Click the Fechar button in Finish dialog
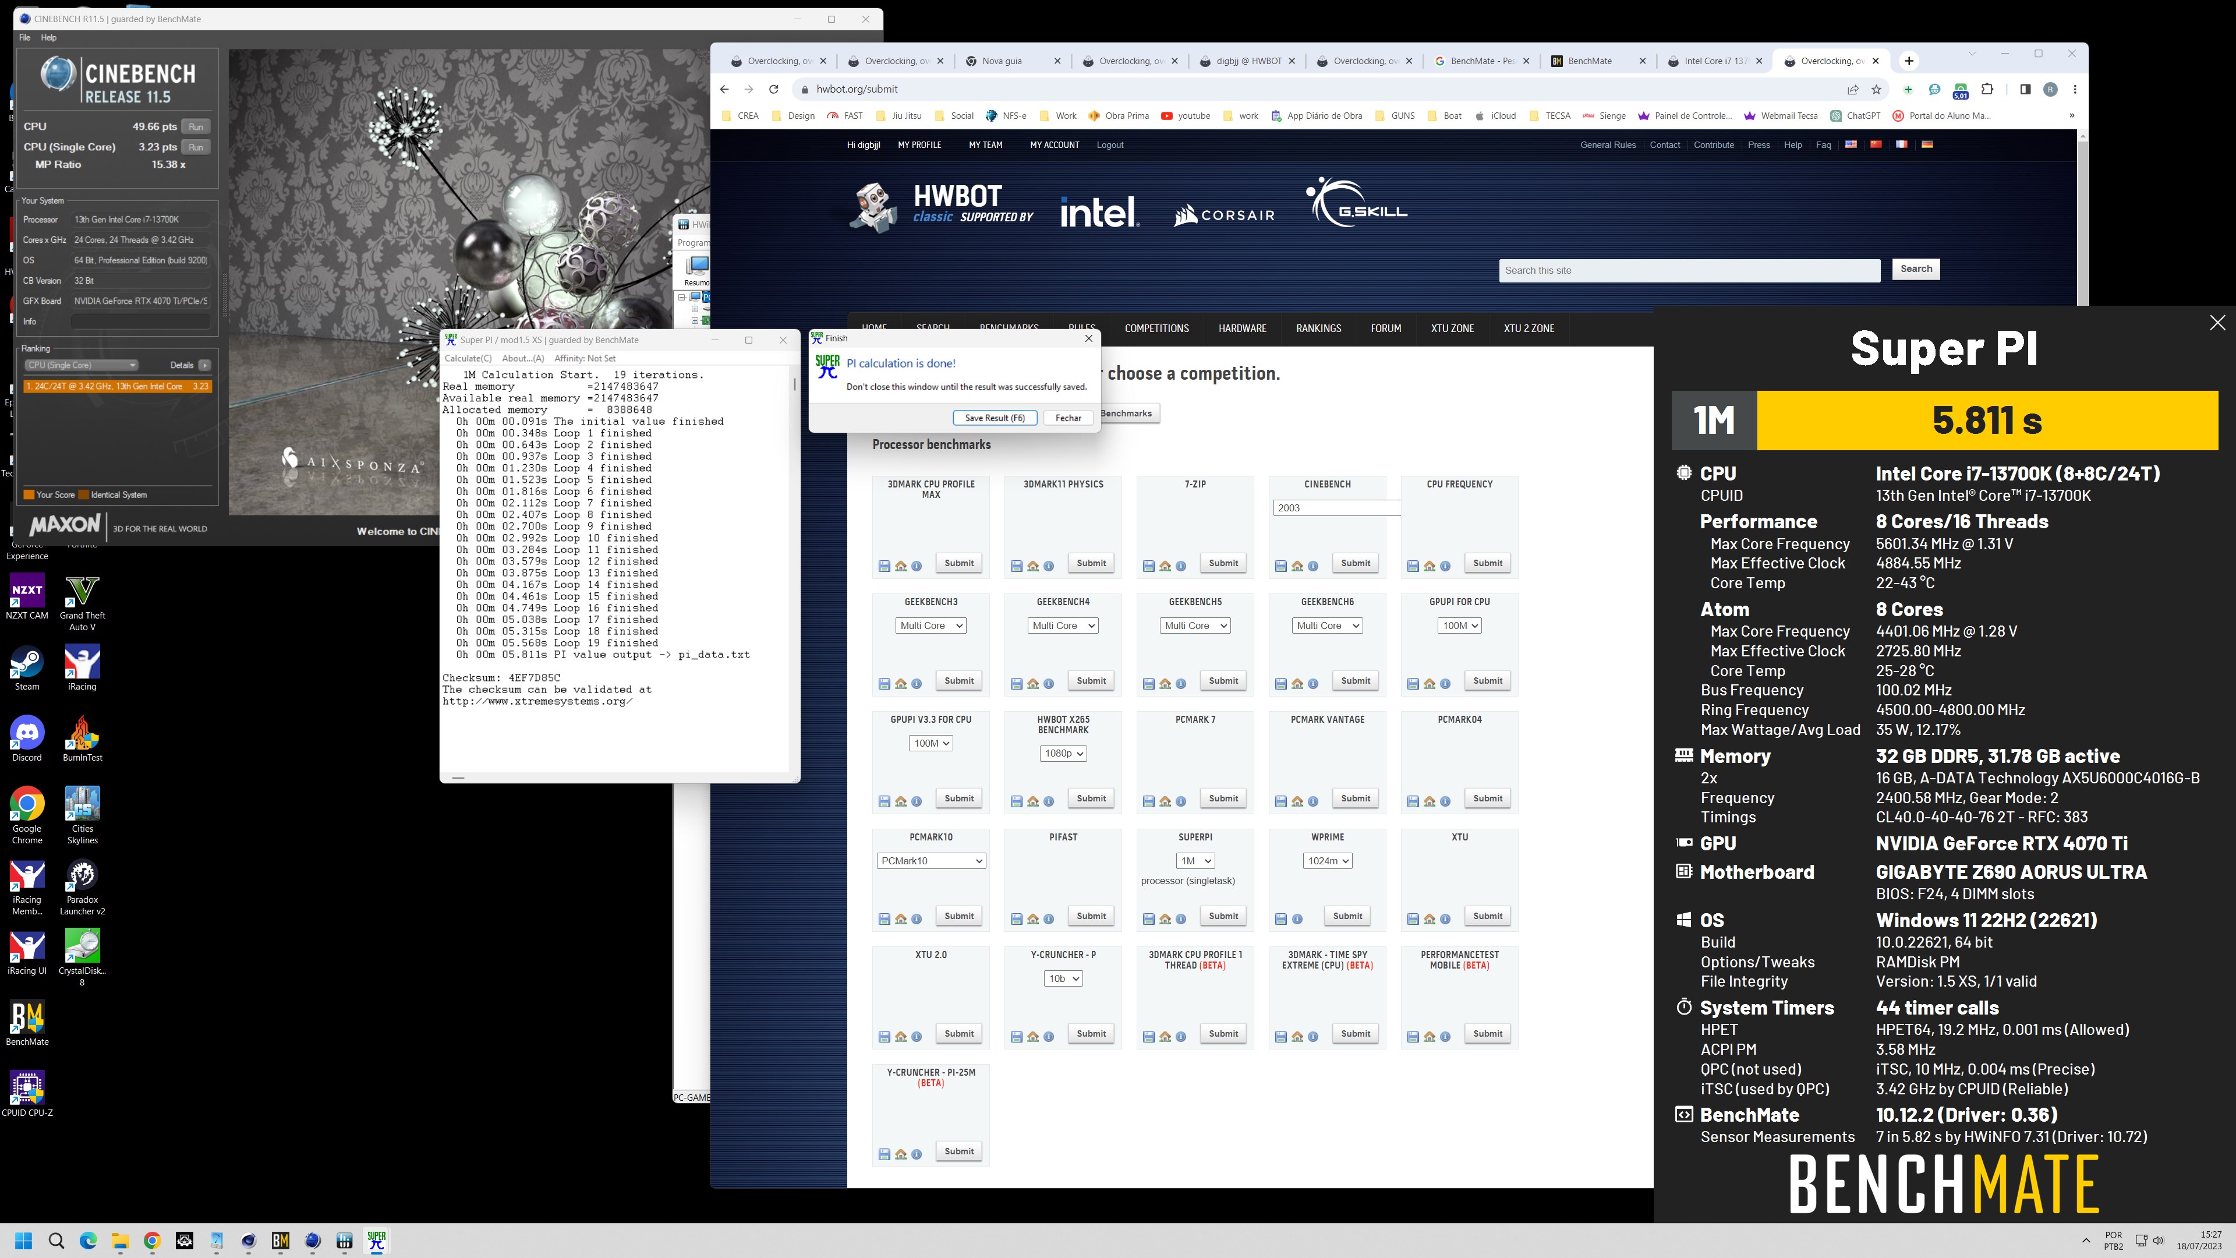2236x1258 pixels. [1068, 419]
